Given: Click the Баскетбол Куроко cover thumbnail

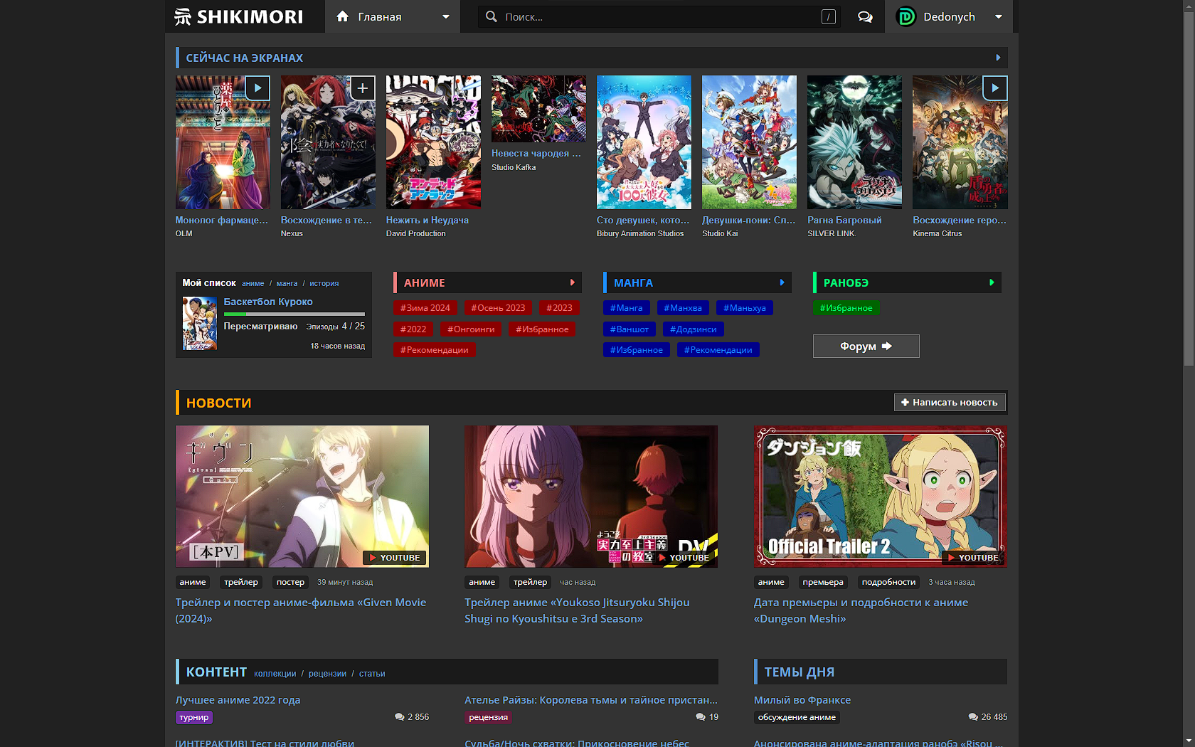Looking at the screenshot, I should pyautogui.click(x=200, y=323).
